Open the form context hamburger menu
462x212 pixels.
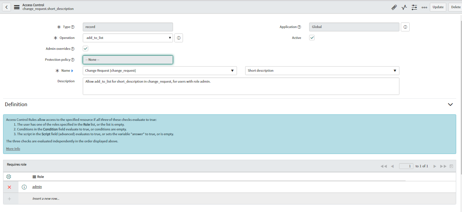[x=16, y=7]
